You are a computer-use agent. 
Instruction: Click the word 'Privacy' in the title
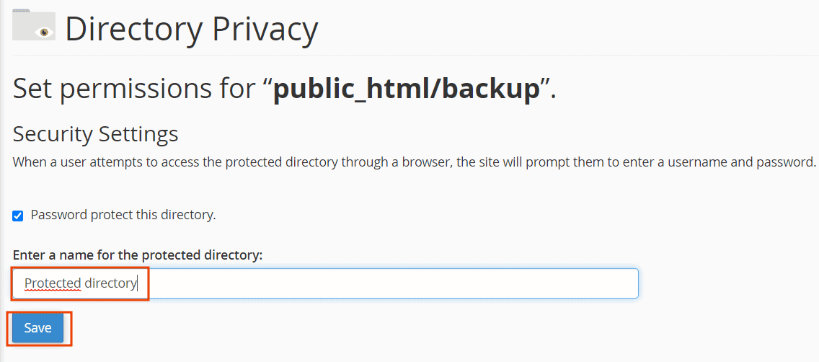pyautogui.click(x=264, y=30)
